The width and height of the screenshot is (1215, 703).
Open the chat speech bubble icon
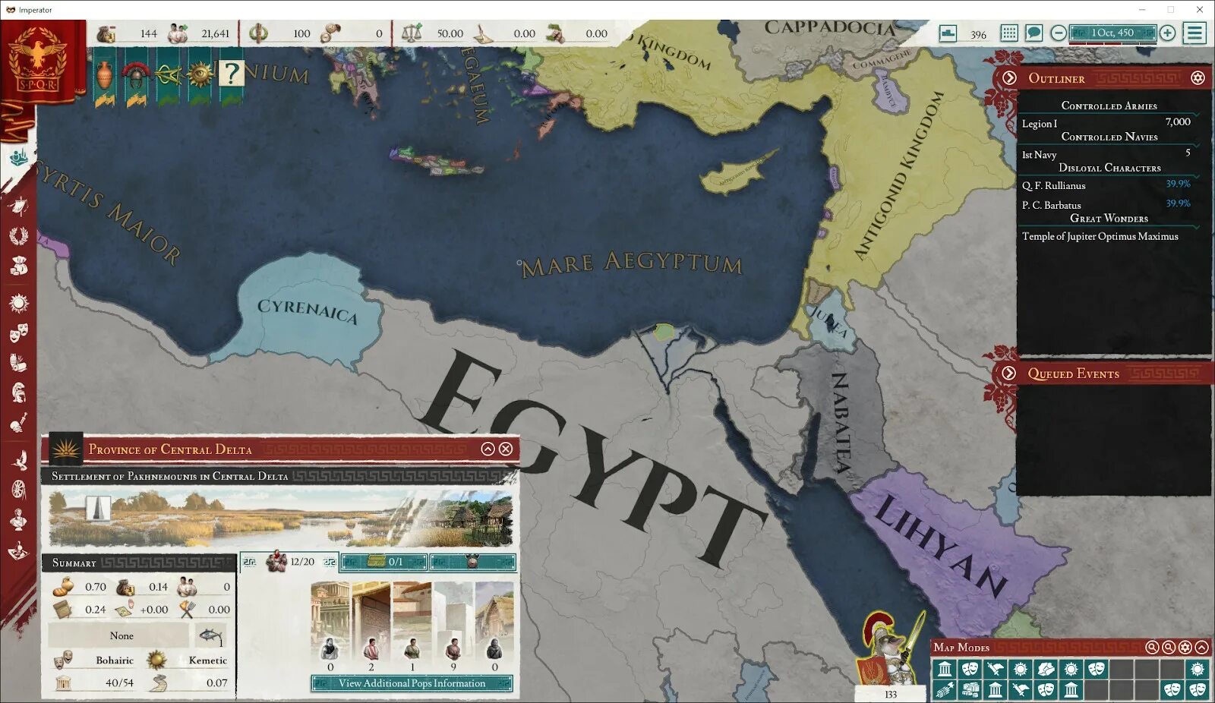pos(1033,33)
